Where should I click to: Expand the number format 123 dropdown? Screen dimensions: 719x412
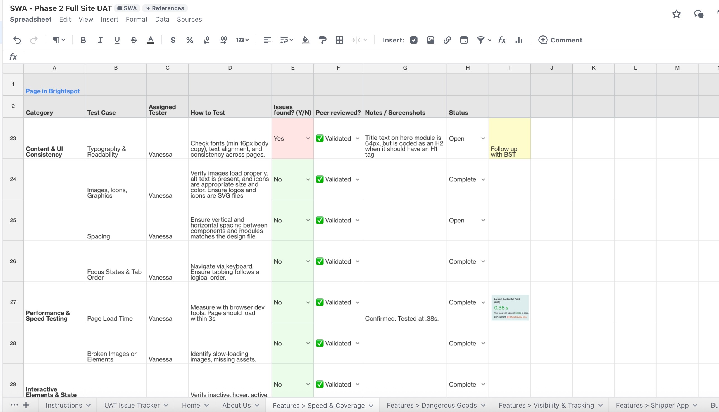[x=242, y=40]
